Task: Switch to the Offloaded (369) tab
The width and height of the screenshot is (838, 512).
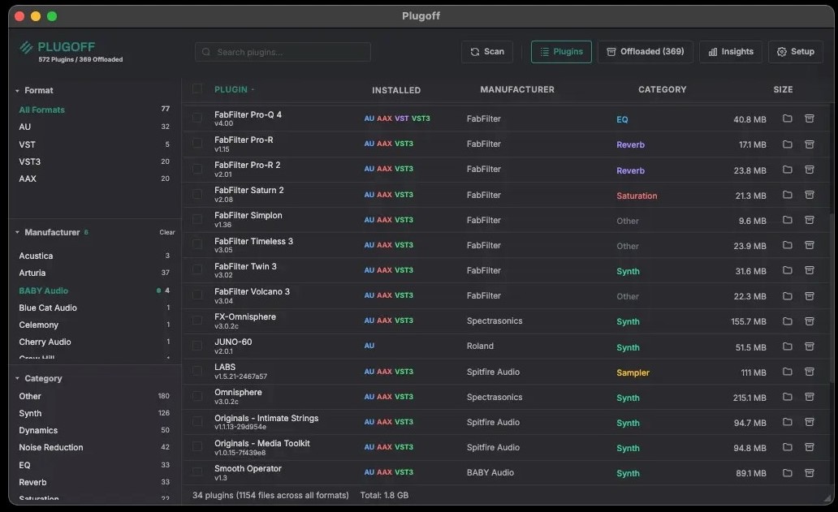Action: point(646,52)
